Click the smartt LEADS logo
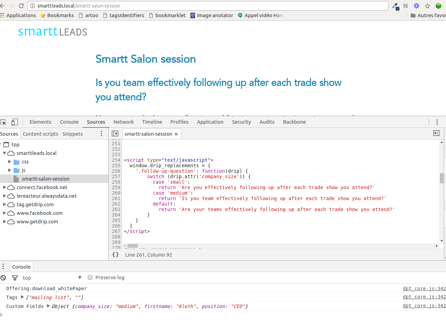This screenshot has width=446, height=320. pos(53,32)
